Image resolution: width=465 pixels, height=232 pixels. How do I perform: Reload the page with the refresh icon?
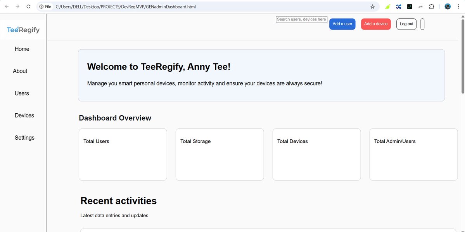pyautogui.click(x=28, y=7)
